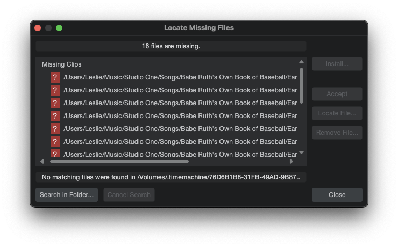The height and width of the screenshot is (247, 398).
Task: Click the horizontal scrollbar thumb
Action: [x=119, y=161]
